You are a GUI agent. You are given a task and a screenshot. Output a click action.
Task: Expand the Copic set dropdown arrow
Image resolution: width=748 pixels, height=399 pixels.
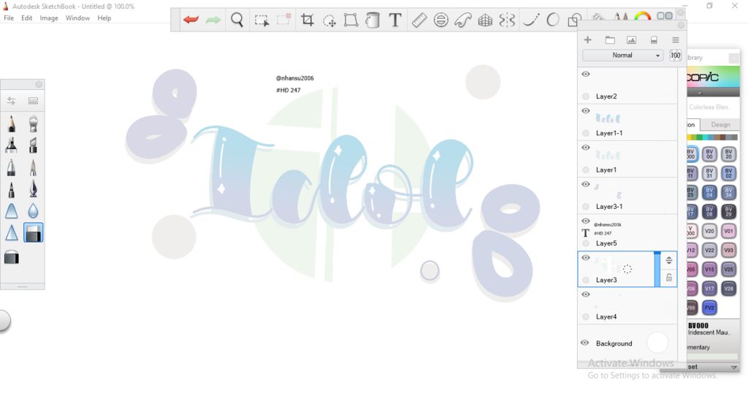tap(734, 367)
